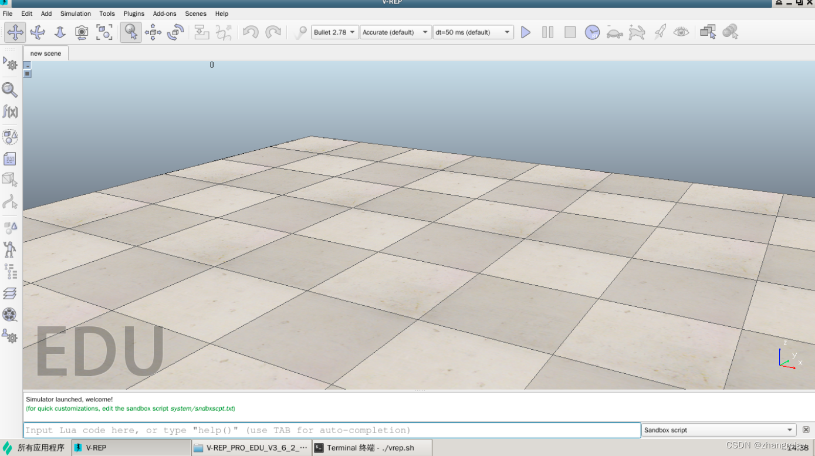
Task: Click the redo arrow
Action: click(273, 32)
